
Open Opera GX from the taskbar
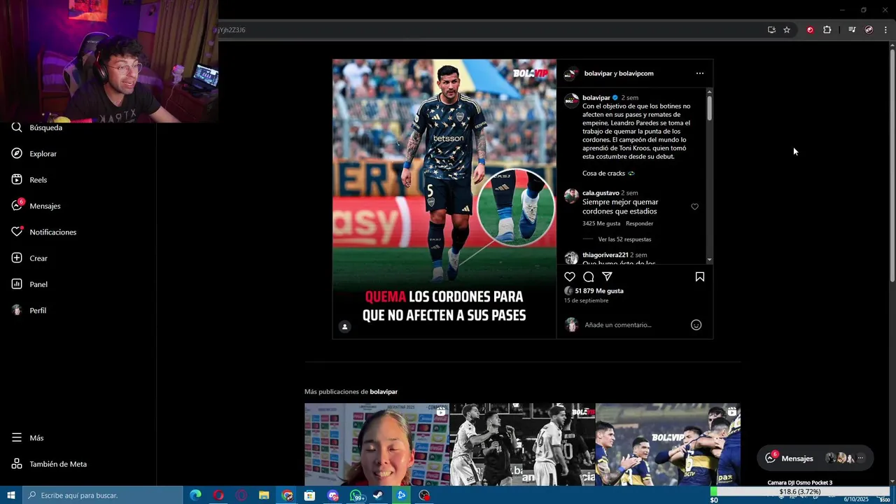[x=241, y=495]
